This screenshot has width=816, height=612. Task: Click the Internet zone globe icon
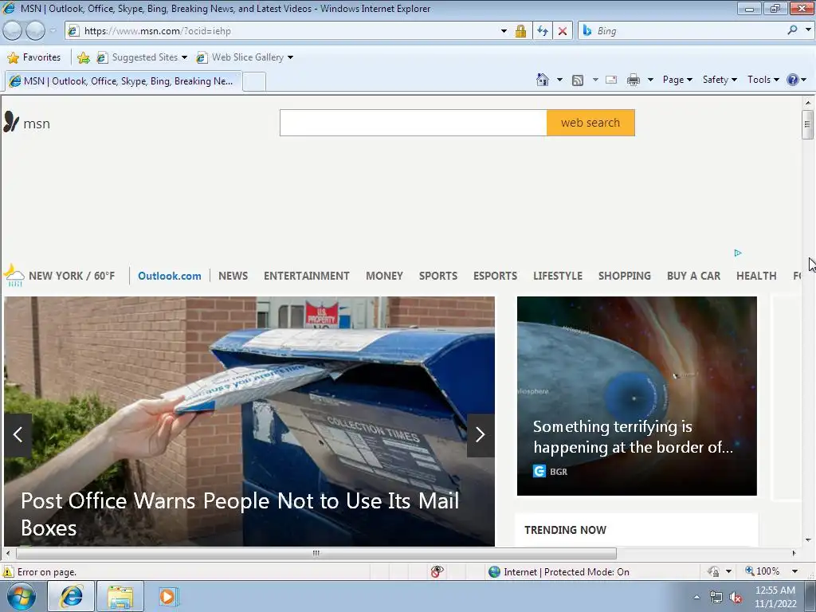pos(494,572)
